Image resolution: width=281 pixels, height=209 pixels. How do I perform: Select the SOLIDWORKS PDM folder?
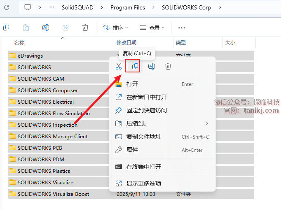pos(58,159)
